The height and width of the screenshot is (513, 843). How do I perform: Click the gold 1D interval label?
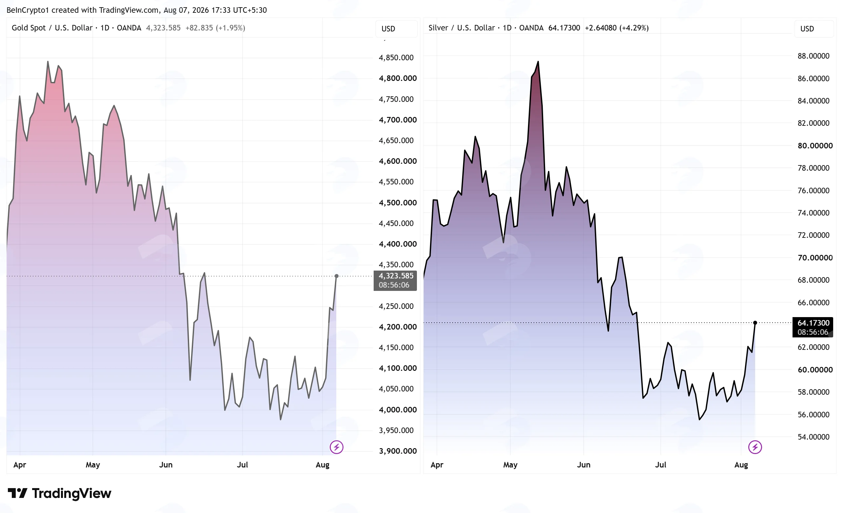pos(105,28)
